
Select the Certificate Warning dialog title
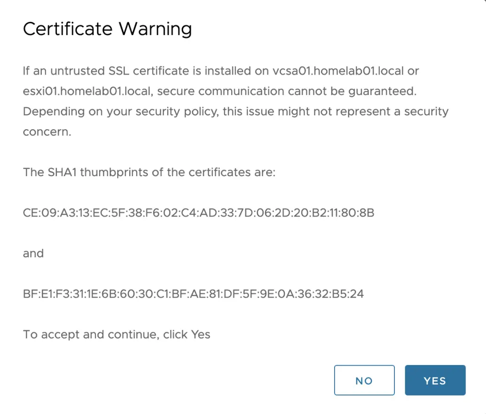107,28
